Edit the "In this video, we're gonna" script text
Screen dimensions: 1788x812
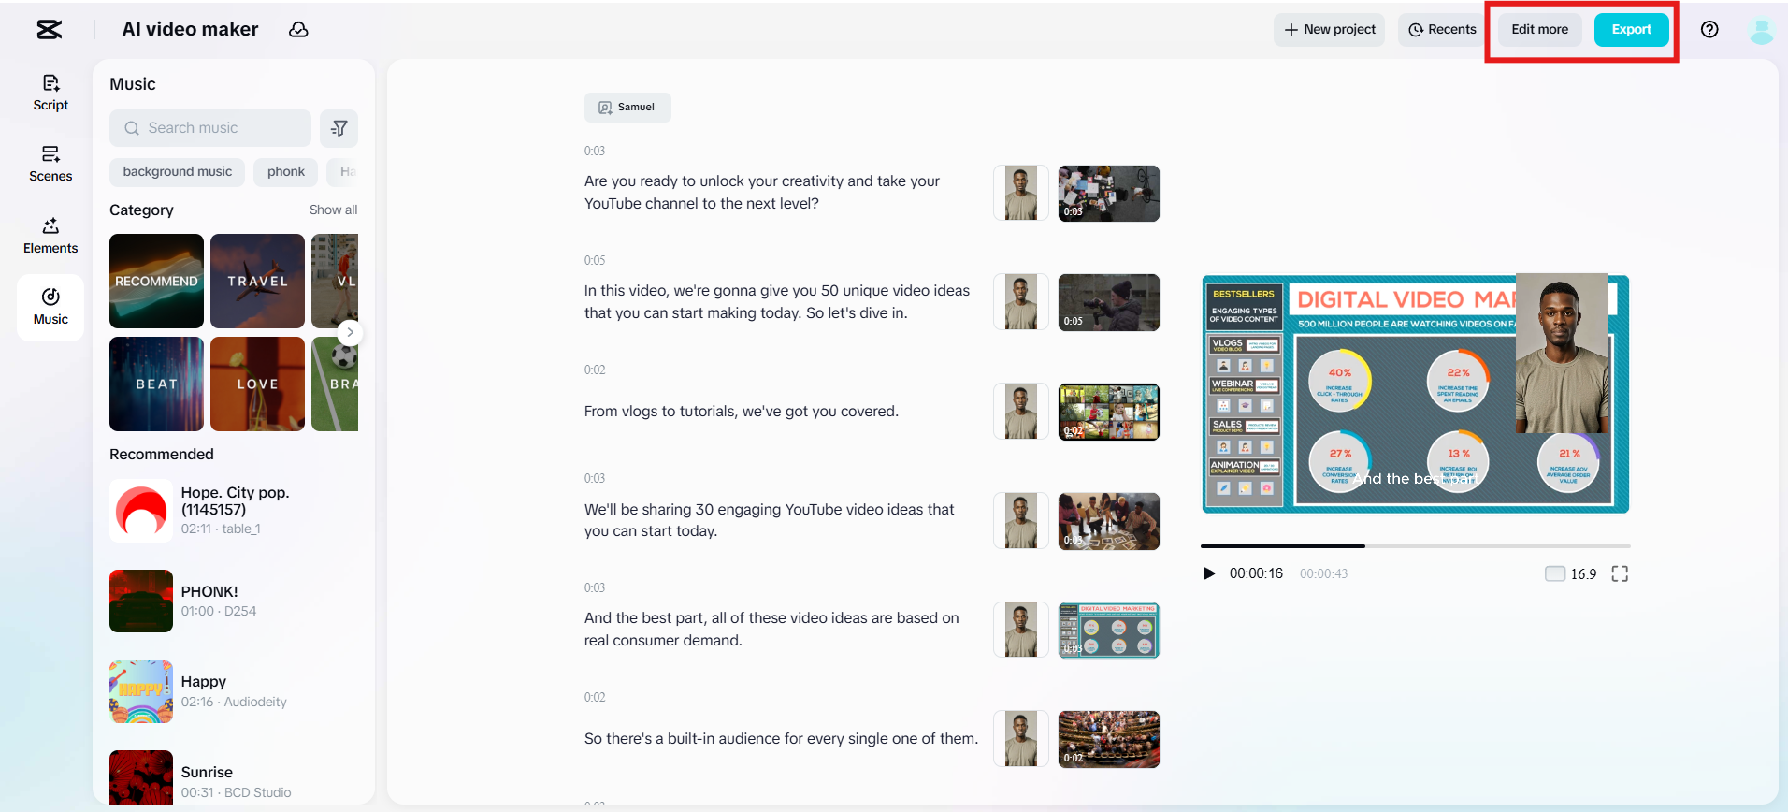(x=777, y=302)
